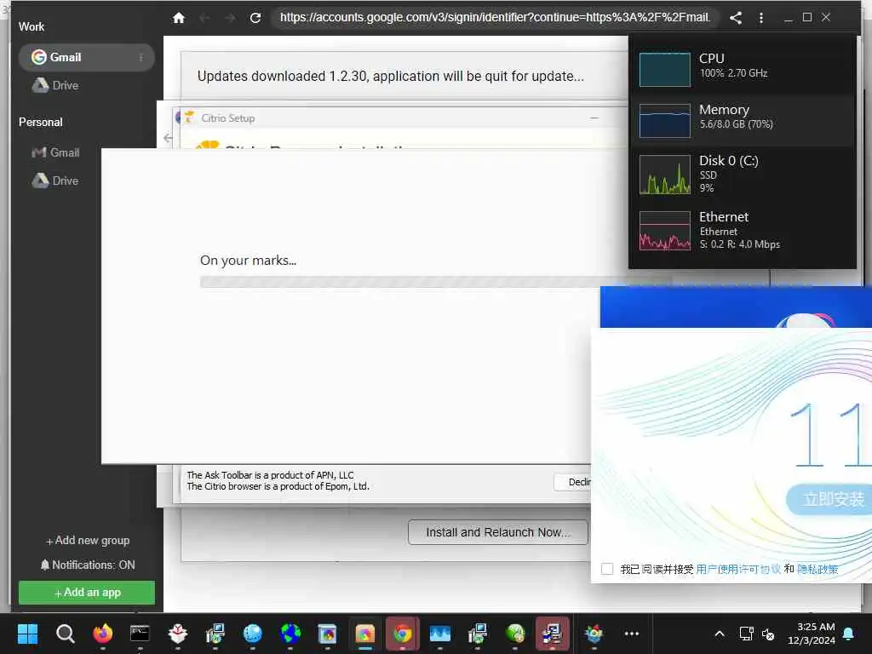Focus the accounts.google.com URL address field
872x654 pixels.
[495, 18]
